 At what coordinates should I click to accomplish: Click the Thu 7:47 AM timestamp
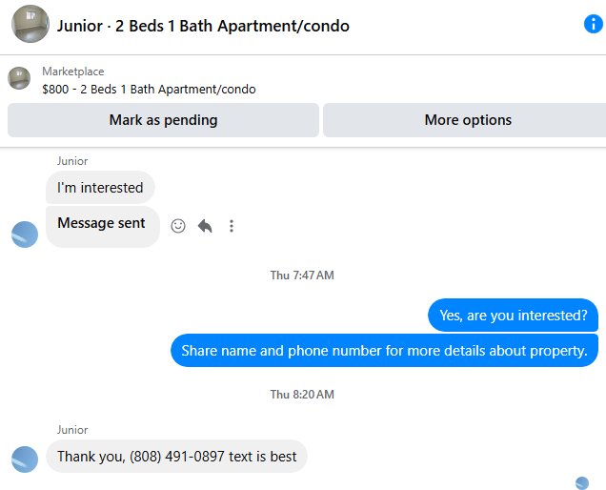[x=302, y=275]
